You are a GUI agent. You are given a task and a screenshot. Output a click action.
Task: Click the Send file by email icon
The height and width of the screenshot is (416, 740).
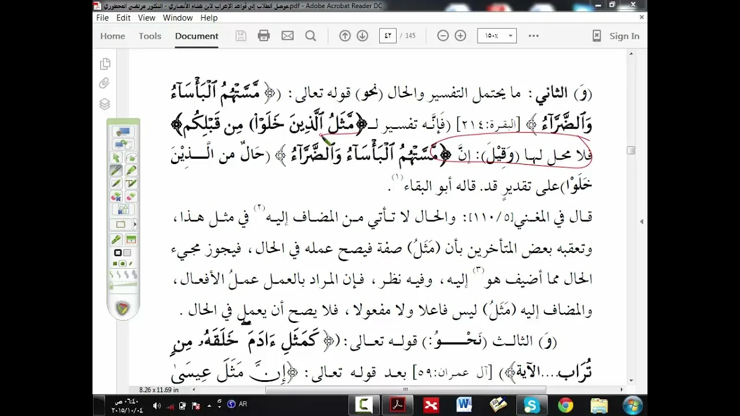[287, 36]
